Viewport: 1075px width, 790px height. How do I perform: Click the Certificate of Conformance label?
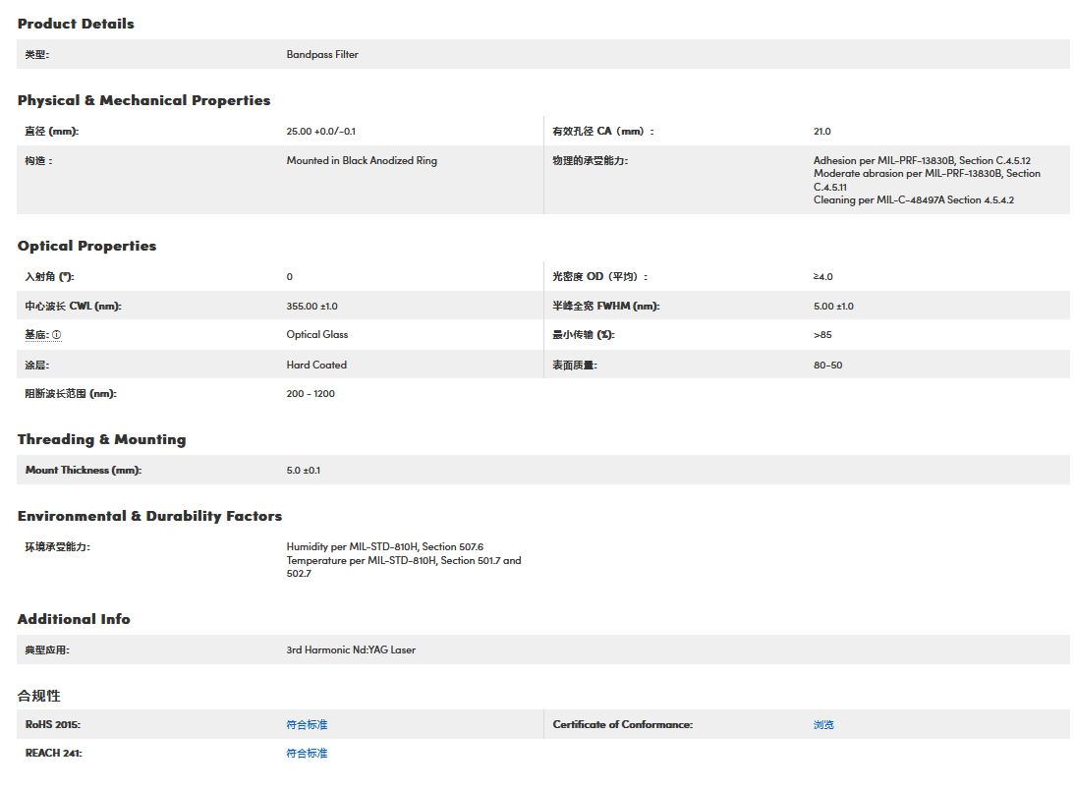tap(622, 724)
